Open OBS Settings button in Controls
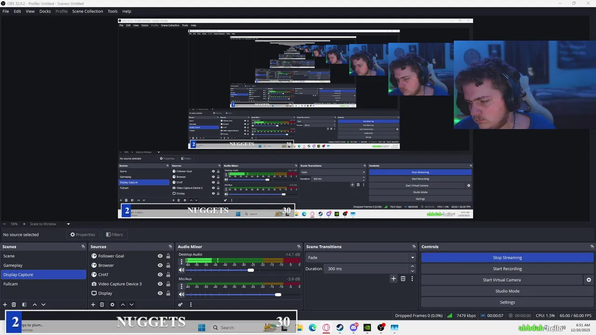This screenshot has width=596, height=335. pos(507,302)
